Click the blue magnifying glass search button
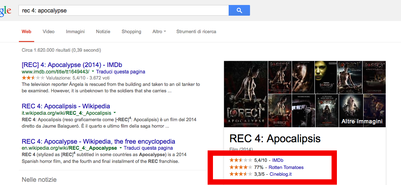401x185 pixels. pyautogui.click(x=239, y=10)
